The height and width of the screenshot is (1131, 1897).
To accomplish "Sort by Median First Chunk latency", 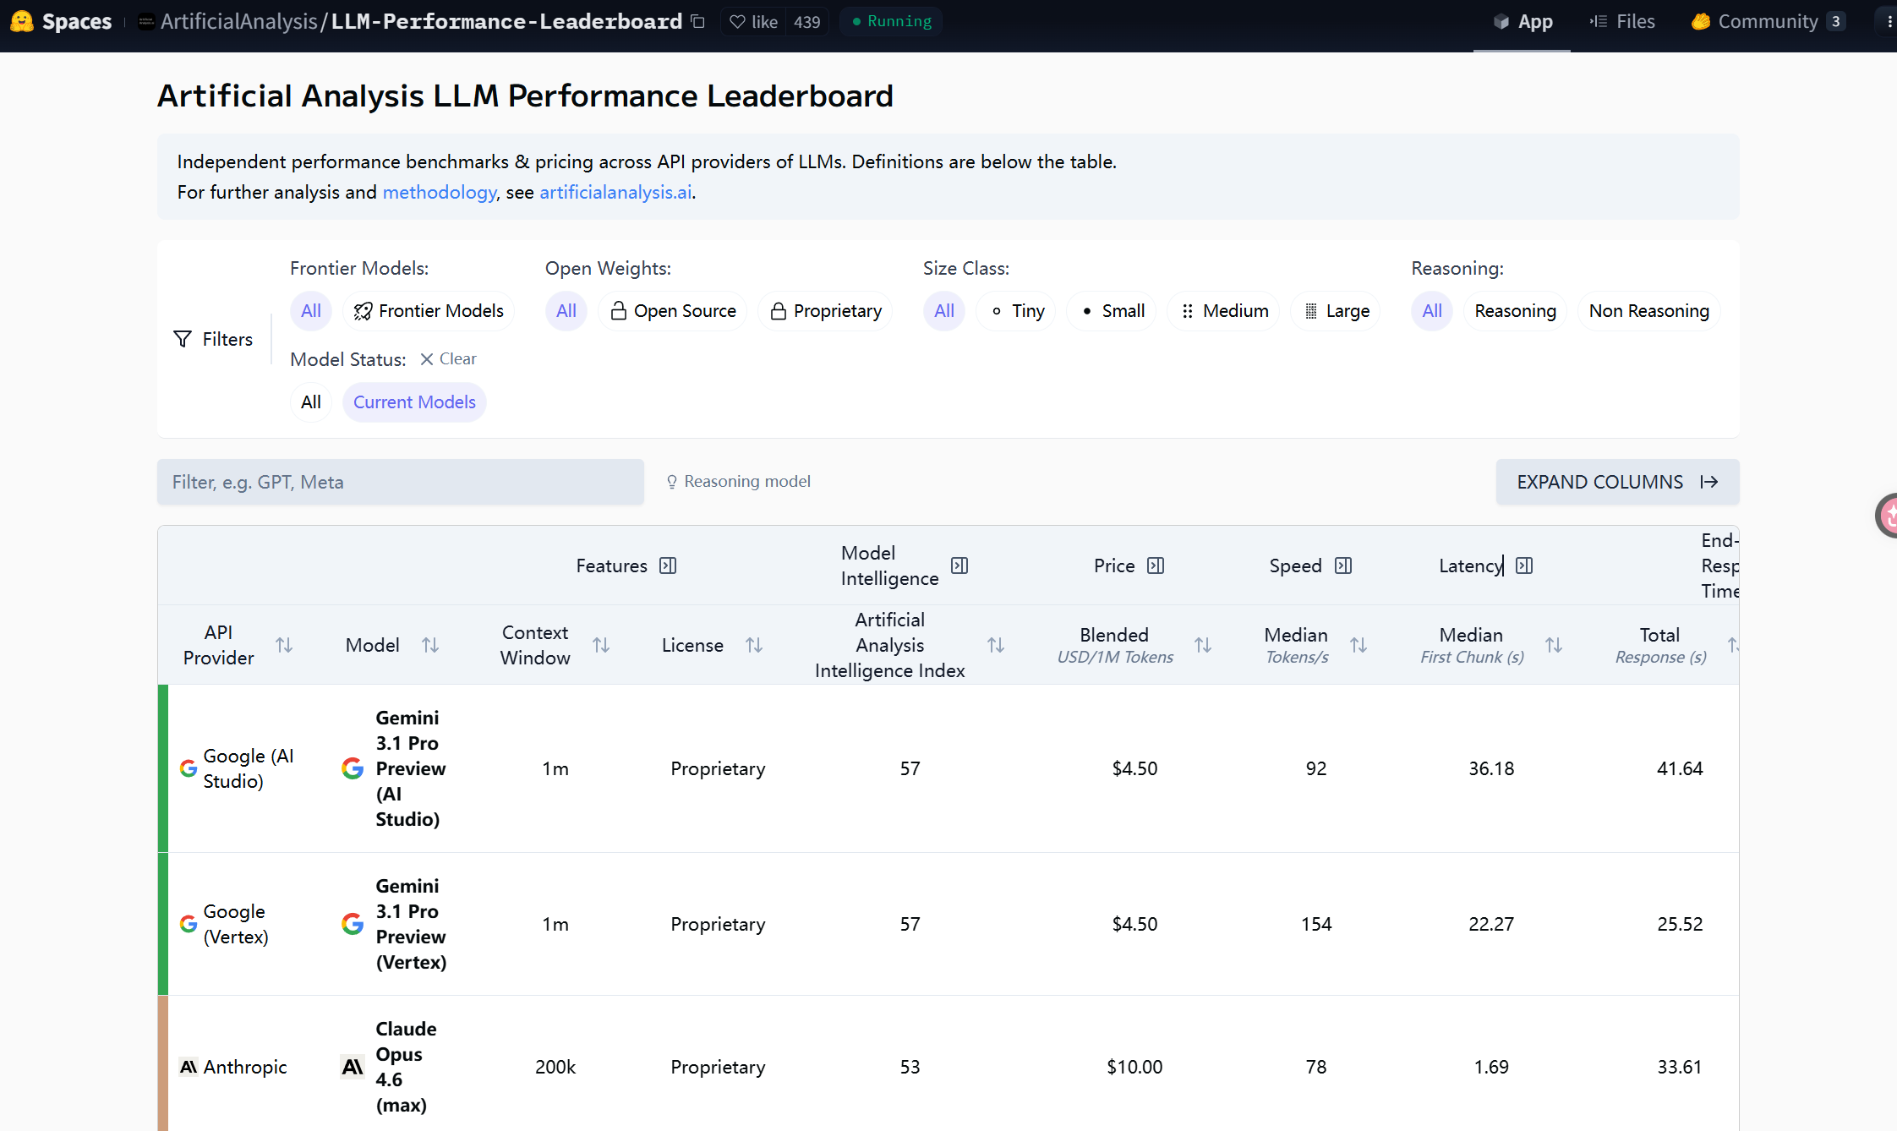I will point(1554,645).
